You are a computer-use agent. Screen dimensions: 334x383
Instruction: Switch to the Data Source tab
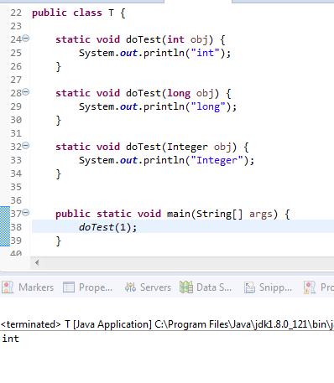(x=206, y=287)
